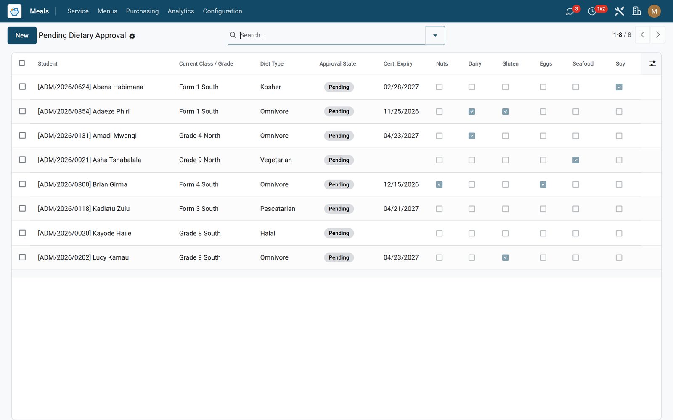Viewport: 673px width, 420px height.
Task: Open the Purchasing menu
Action: click(142, 11)
